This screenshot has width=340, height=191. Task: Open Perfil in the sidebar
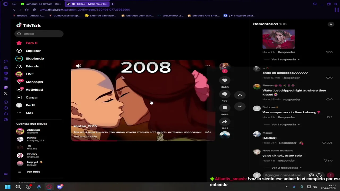[x=30, y=105]
